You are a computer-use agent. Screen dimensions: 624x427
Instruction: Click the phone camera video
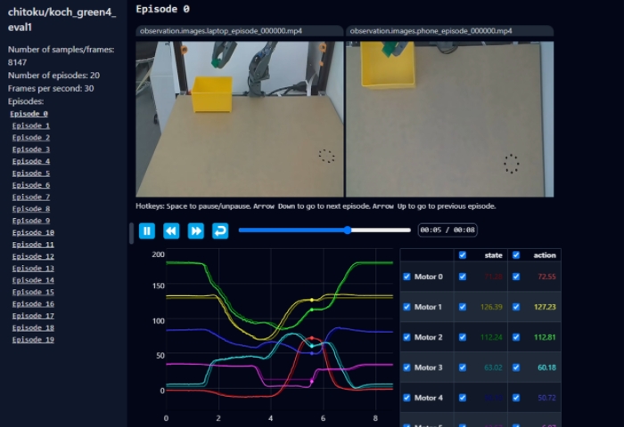(x=449, y=118)
